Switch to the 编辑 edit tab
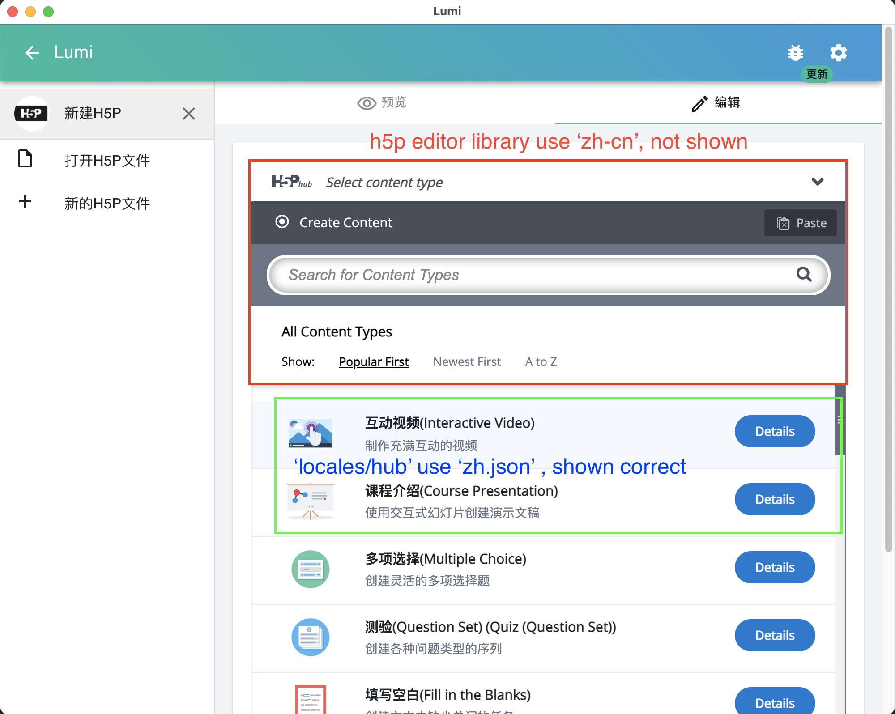Image resolution: width=895 pixels, height=714 pixels. tap(717, 103)
